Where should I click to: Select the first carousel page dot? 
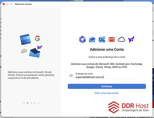click(x=24, y=103)
